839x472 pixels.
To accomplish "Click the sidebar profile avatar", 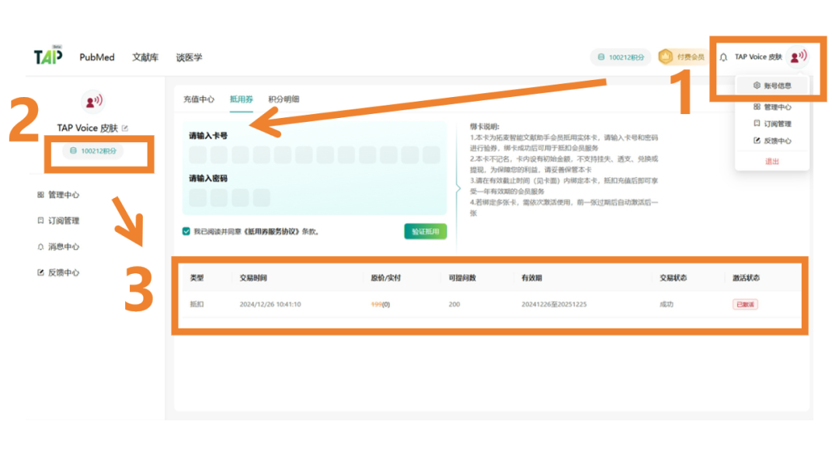I will pyautogui.click(x=94, y=100).
